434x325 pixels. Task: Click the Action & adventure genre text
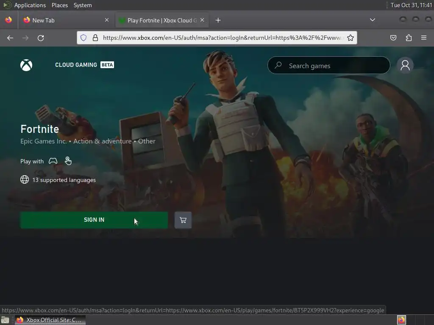pos(103,141)
